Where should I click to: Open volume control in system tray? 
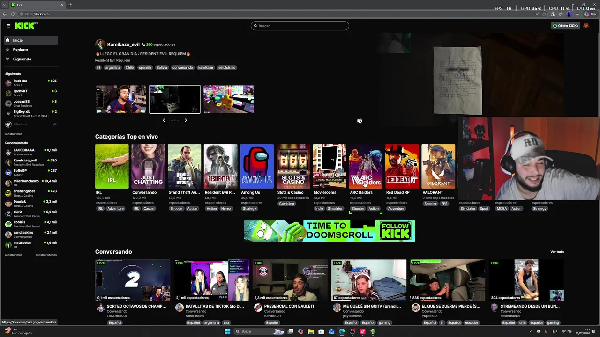570,331
